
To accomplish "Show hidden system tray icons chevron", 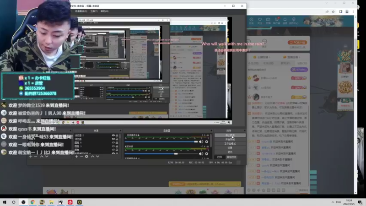I will 333,202.
